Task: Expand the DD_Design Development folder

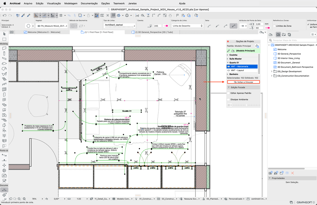Action: [x=272, y=71]
